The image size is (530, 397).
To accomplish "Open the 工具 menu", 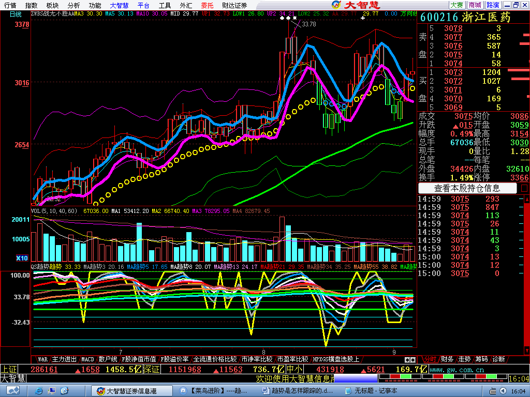I will click(165, 5).
